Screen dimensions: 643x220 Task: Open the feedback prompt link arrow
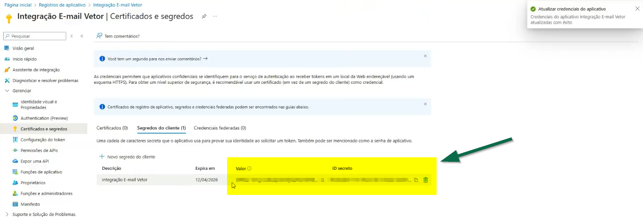click(205, 59)
